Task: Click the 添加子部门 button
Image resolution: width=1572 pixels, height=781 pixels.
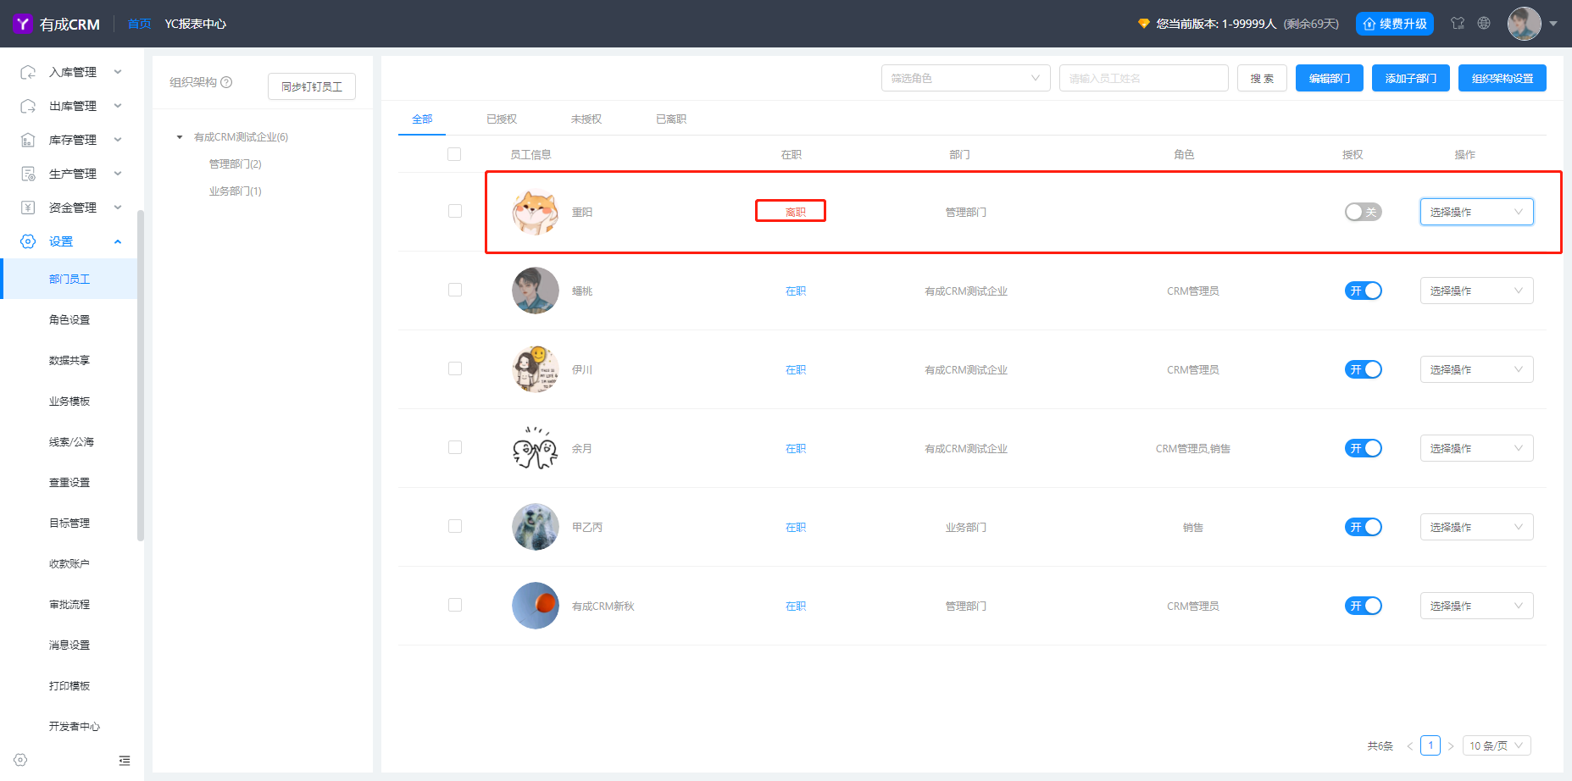Action: coord(1411,78)
